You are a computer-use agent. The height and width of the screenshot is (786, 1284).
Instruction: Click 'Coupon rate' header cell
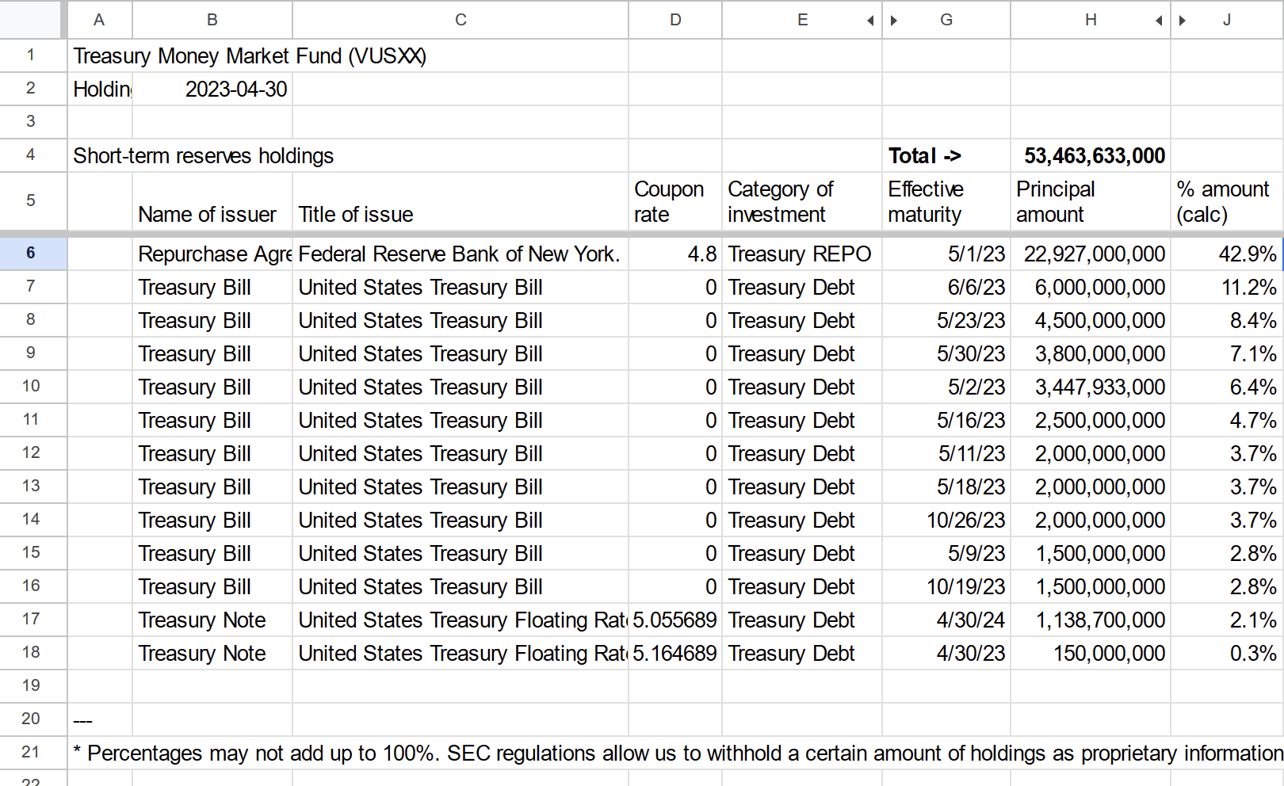pos(675,201)
